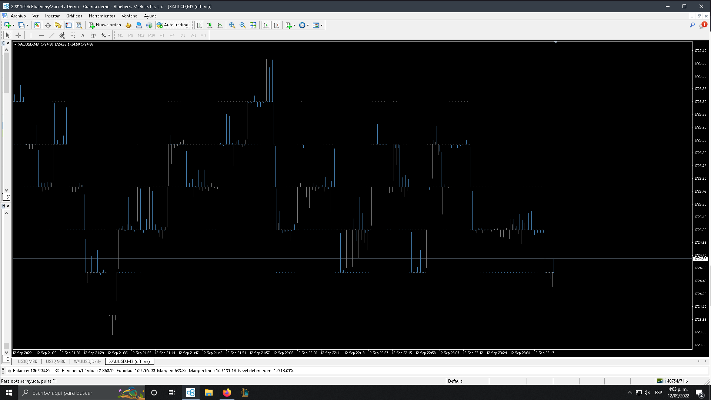Image resolution: width=711 pixels, height=400 pixels.
Task: Open the Insertar menu
Action: [x=52, y=16]
